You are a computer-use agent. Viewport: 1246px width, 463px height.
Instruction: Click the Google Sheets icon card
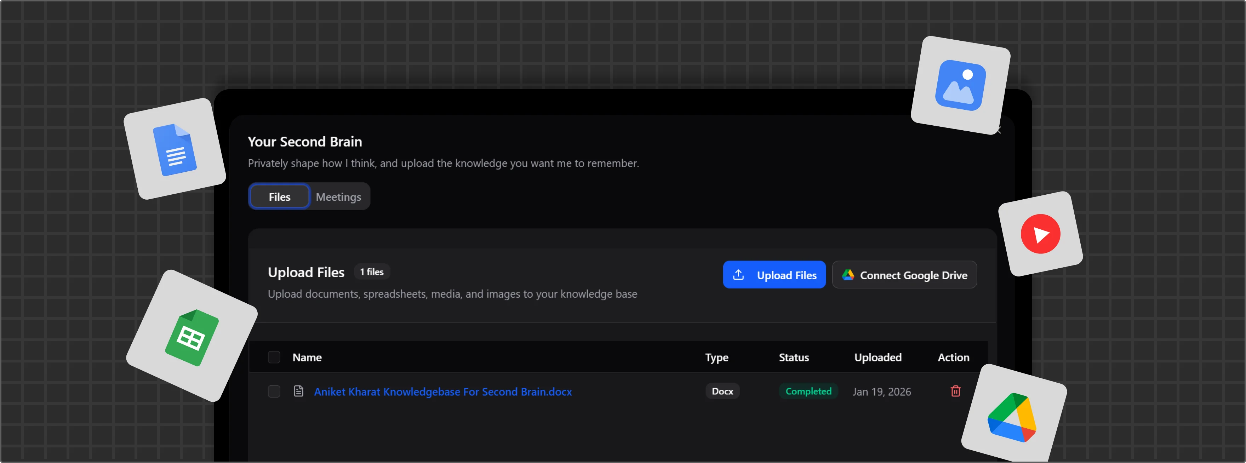tap(190, 337)
